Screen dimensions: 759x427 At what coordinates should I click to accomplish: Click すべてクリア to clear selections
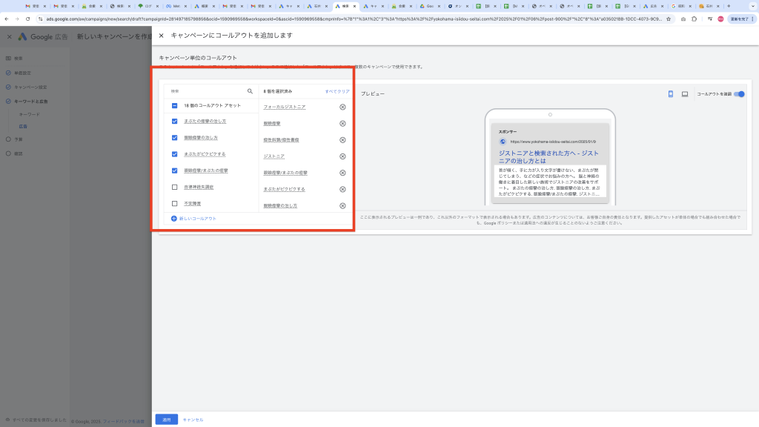pyautogui.click(x=337, y=91)
